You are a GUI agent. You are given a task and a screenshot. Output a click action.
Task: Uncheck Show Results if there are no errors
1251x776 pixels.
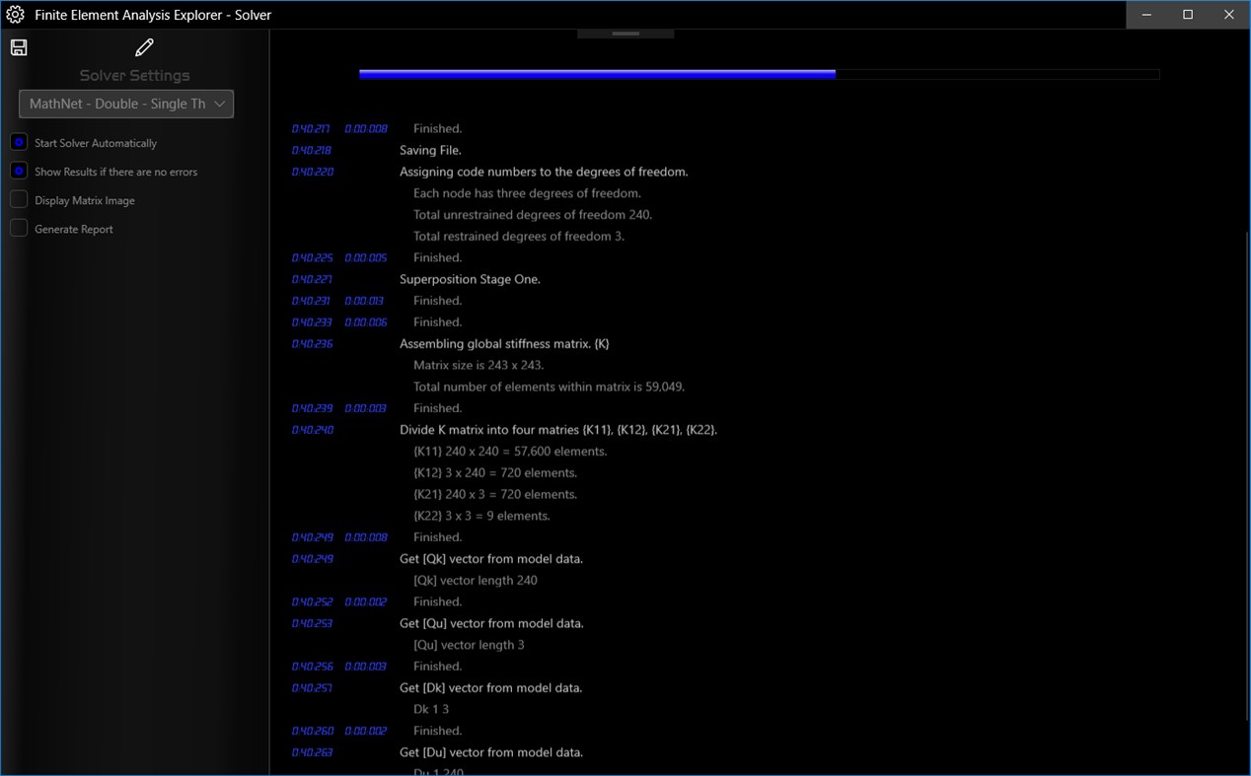click(x=18, y=172)
